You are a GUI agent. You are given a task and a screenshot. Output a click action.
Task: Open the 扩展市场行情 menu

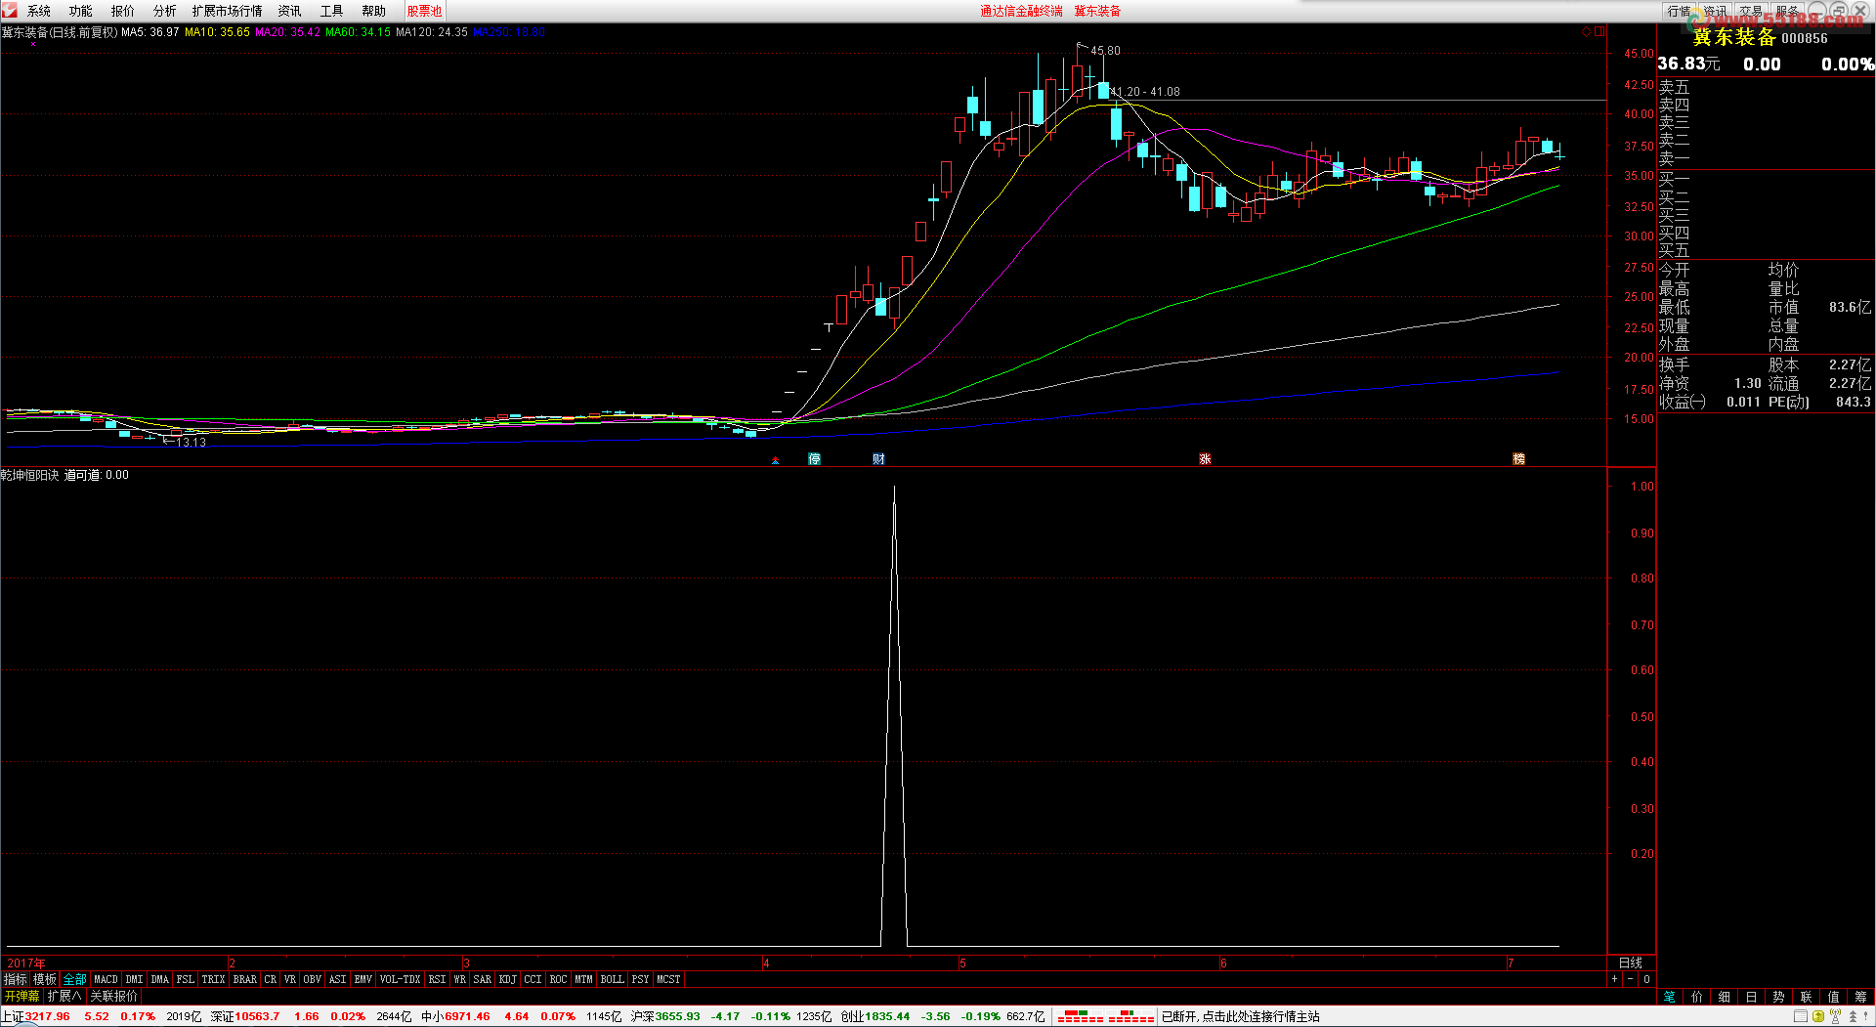coord(227,11)
